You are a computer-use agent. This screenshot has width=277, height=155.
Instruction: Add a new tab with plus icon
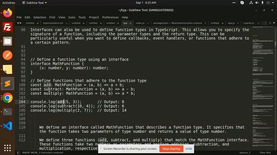coord(270,23)
